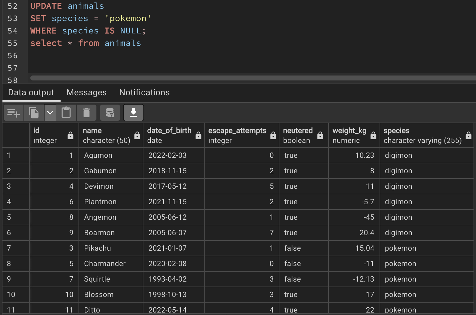
Task: Click the lock icon on the id column
Action: coord(70,136)
